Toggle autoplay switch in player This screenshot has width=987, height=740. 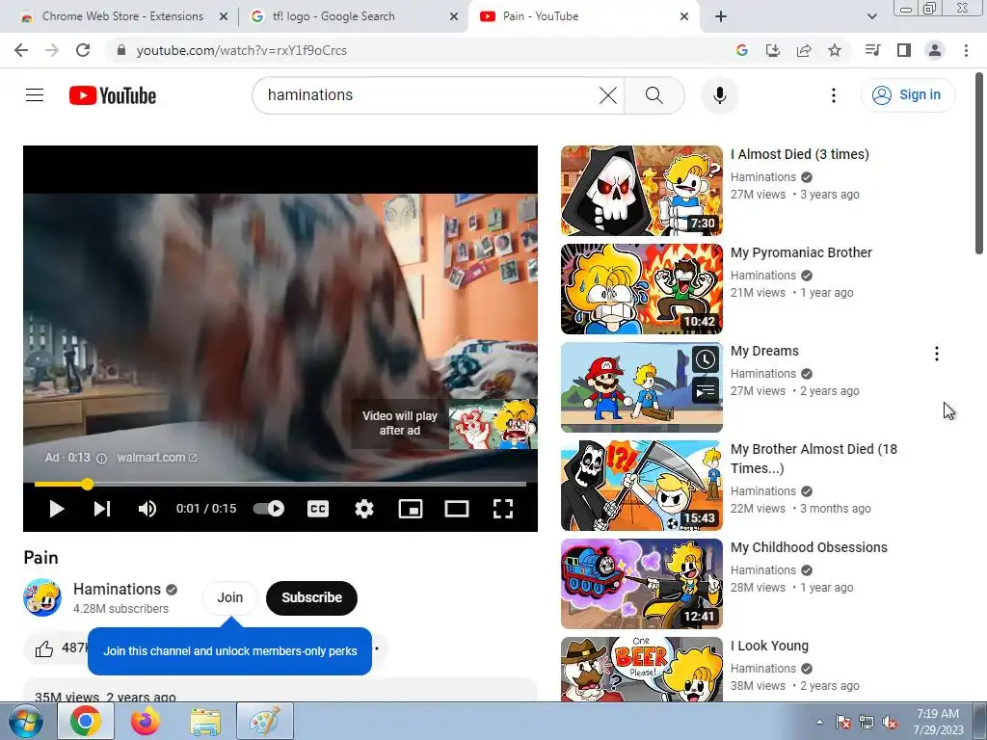click(269, 509)
